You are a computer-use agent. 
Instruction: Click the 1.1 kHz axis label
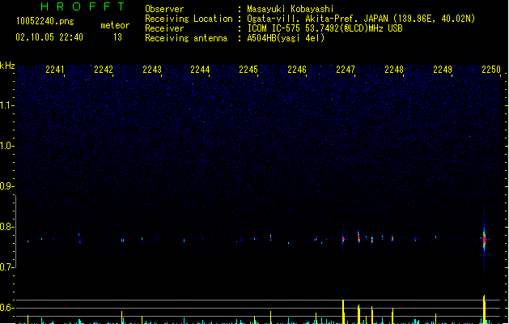(x=6, y=105)
